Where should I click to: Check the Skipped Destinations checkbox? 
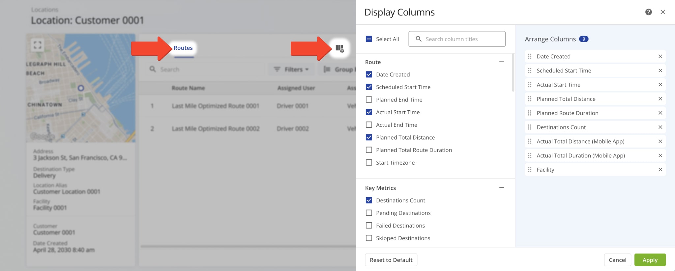click(x=369, y=238)
